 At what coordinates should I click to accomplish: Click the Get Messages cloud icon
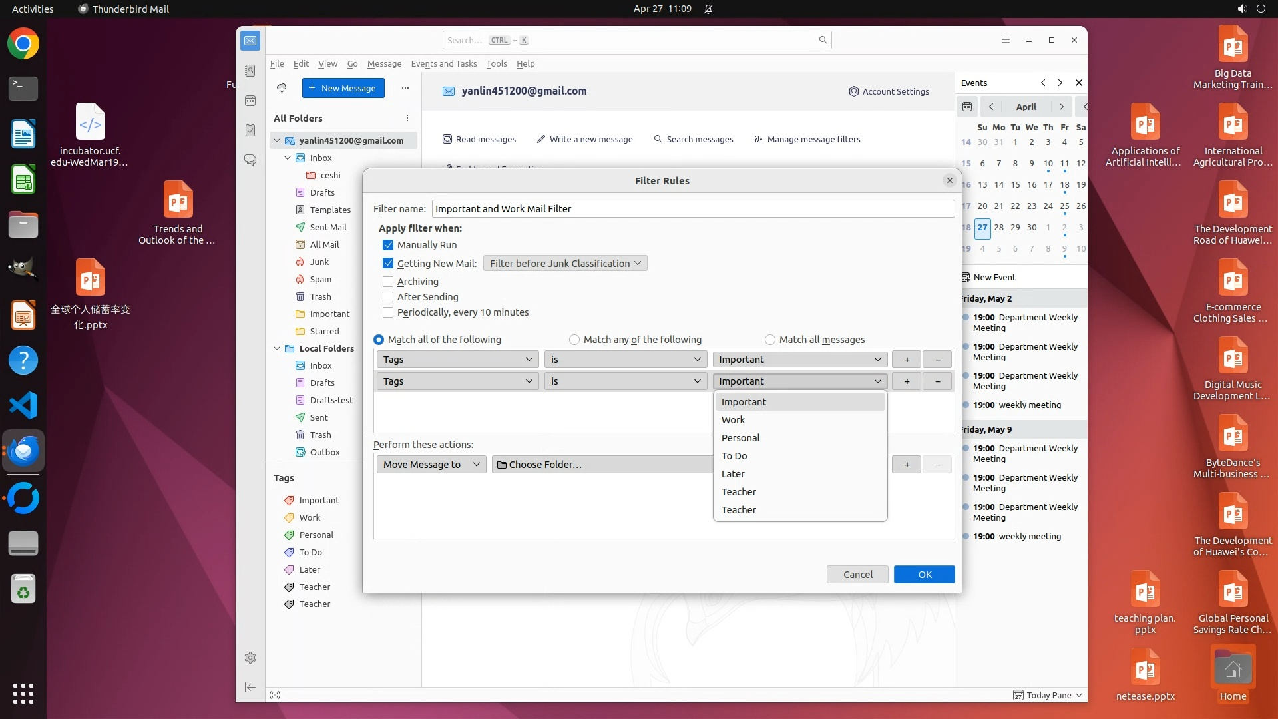pos(282,88)
